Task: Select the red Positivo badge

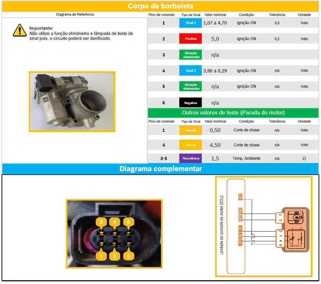Action: pos(190,39)
